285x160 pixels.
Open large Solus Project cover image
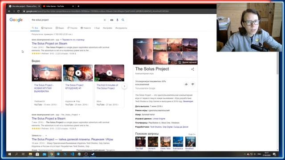143,52
